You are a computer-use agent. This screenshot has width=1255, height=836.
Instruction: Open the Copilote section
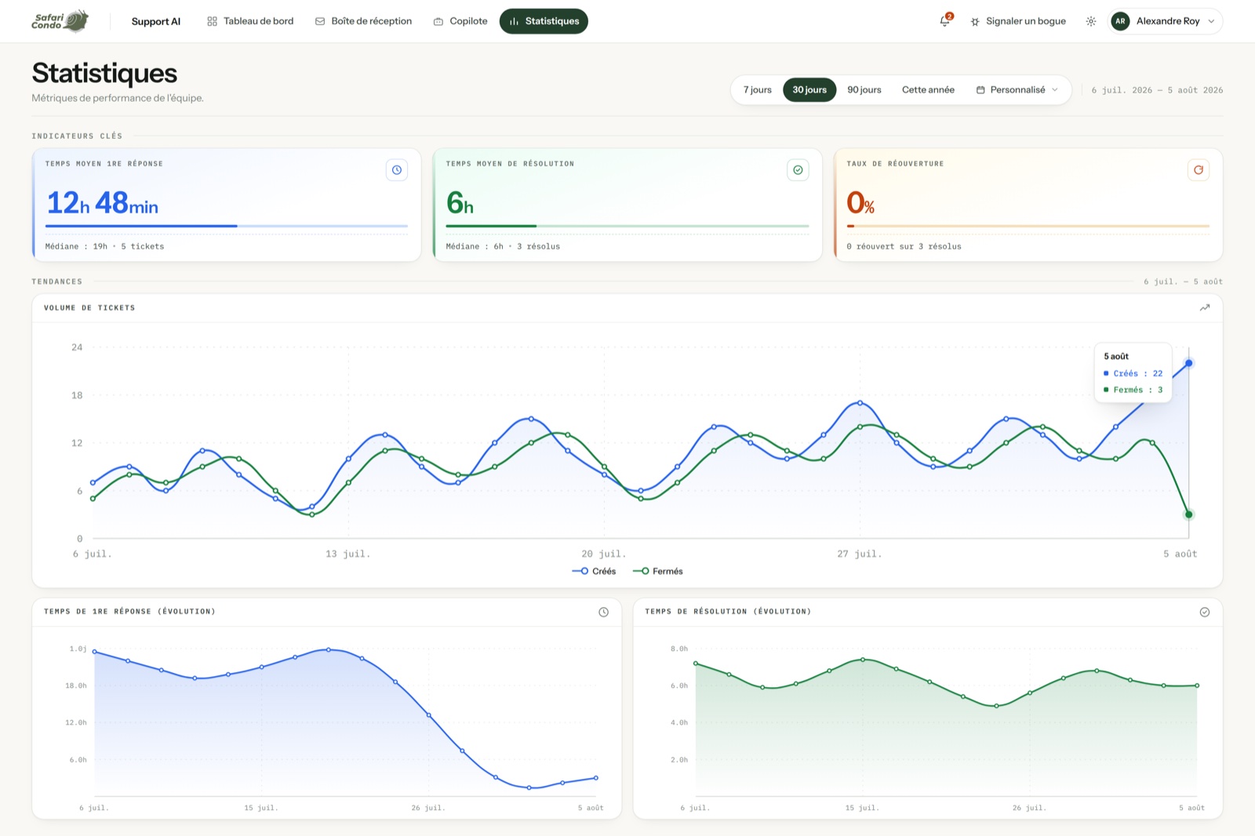pos(460,21)
